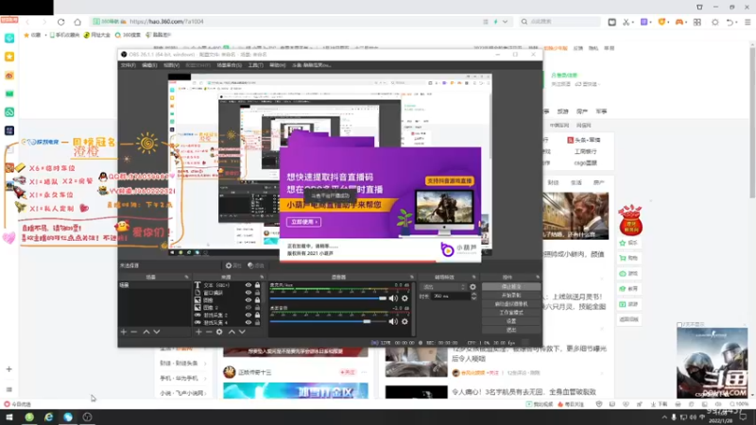Toggle visibility of game capture 4 source
The image size is (756, 425).
(249, 322)
